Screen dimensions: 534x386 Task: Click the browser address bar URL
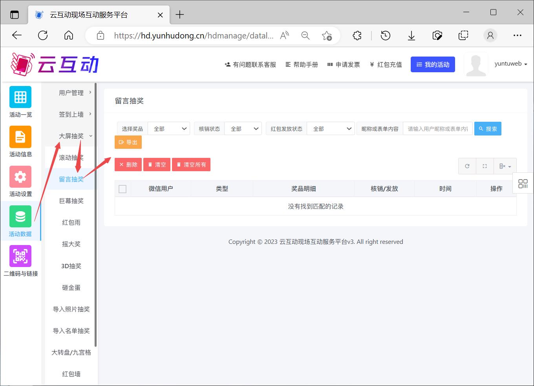[x=194, y=36]
